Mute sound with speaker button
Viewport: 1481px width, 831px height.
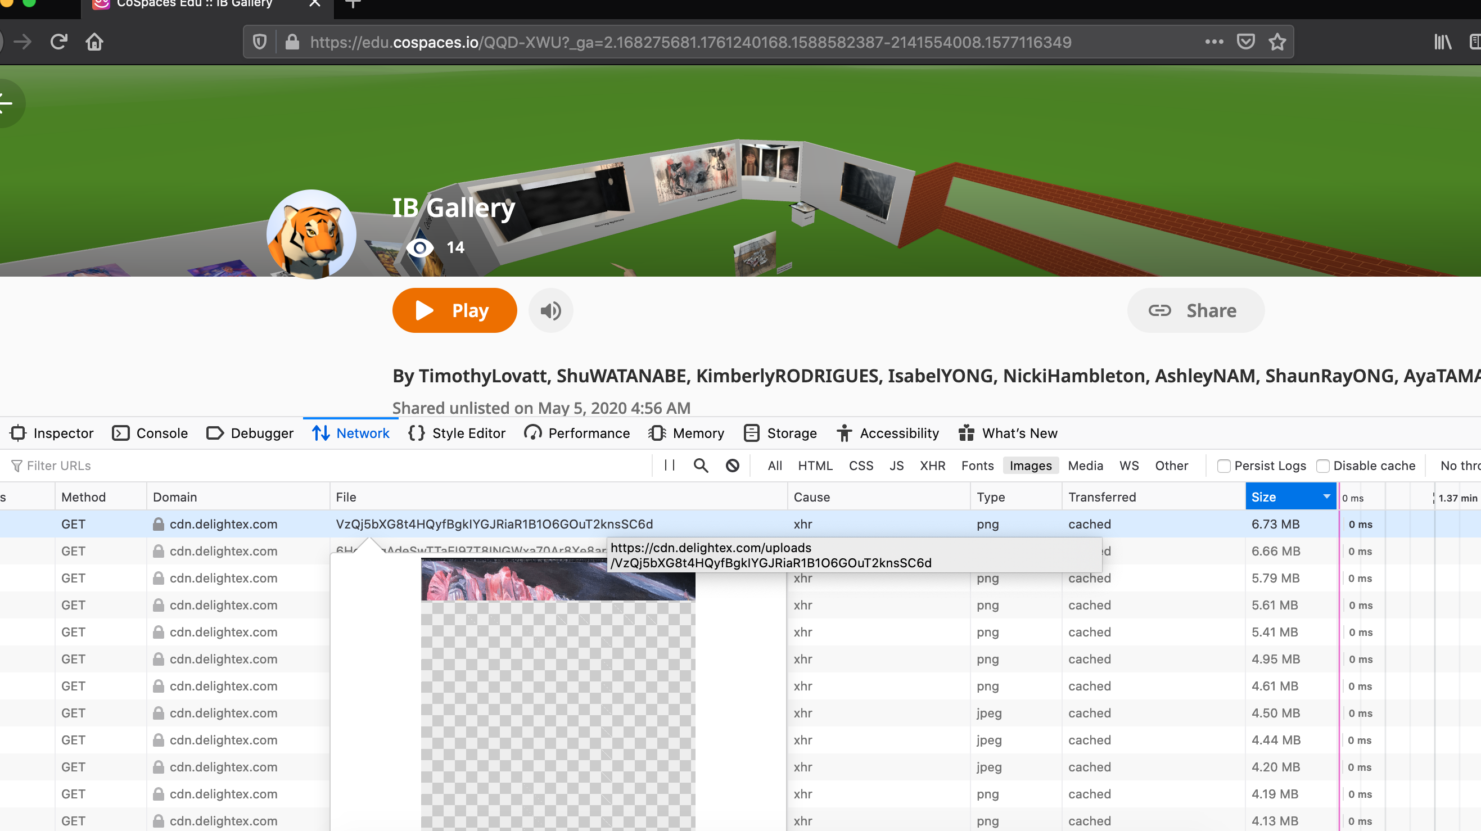(x=550, y=310)
